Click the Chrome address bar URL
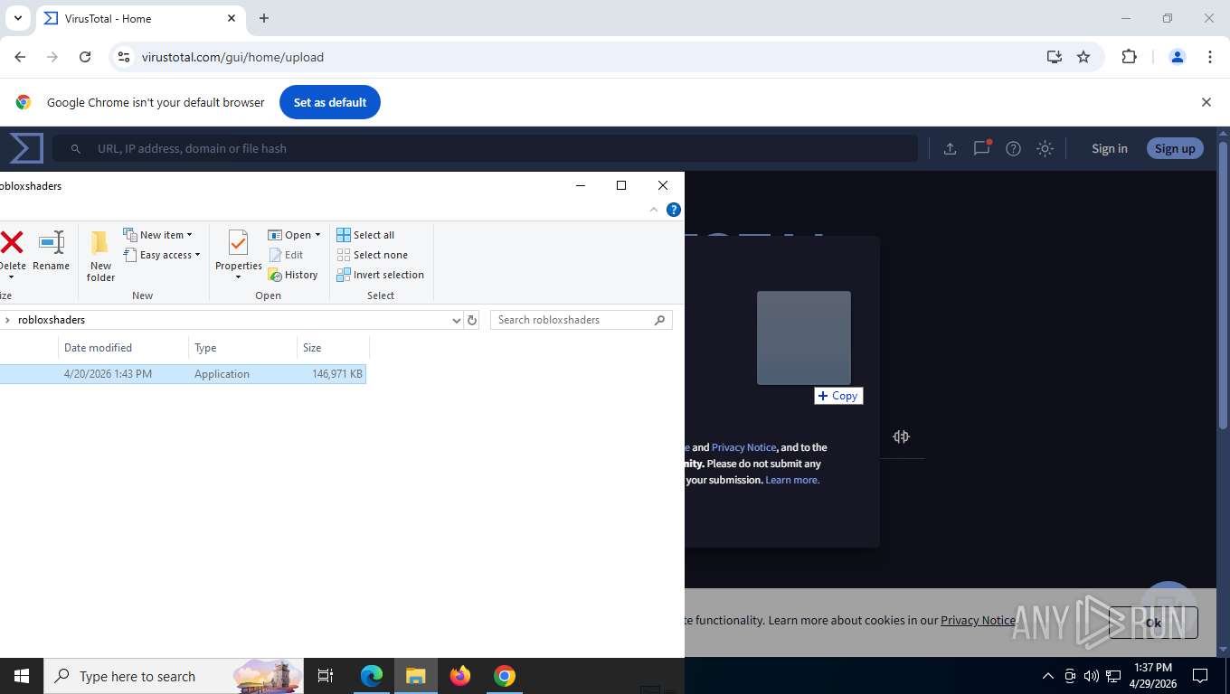This screenshot has width=1230, height=694. 232,57
